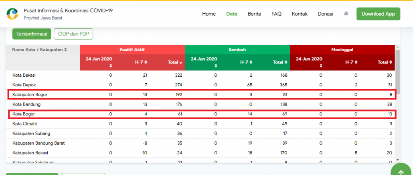Click Kabupaten Bekasi H-7 value -10
Viewport: 413px width, 175px height.
point(144,153)
